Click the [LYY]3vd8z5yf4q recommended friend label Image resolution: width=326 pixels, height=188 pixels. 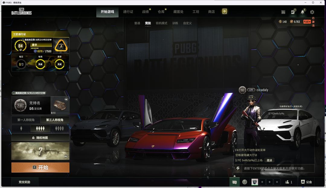tap(276, 114)
